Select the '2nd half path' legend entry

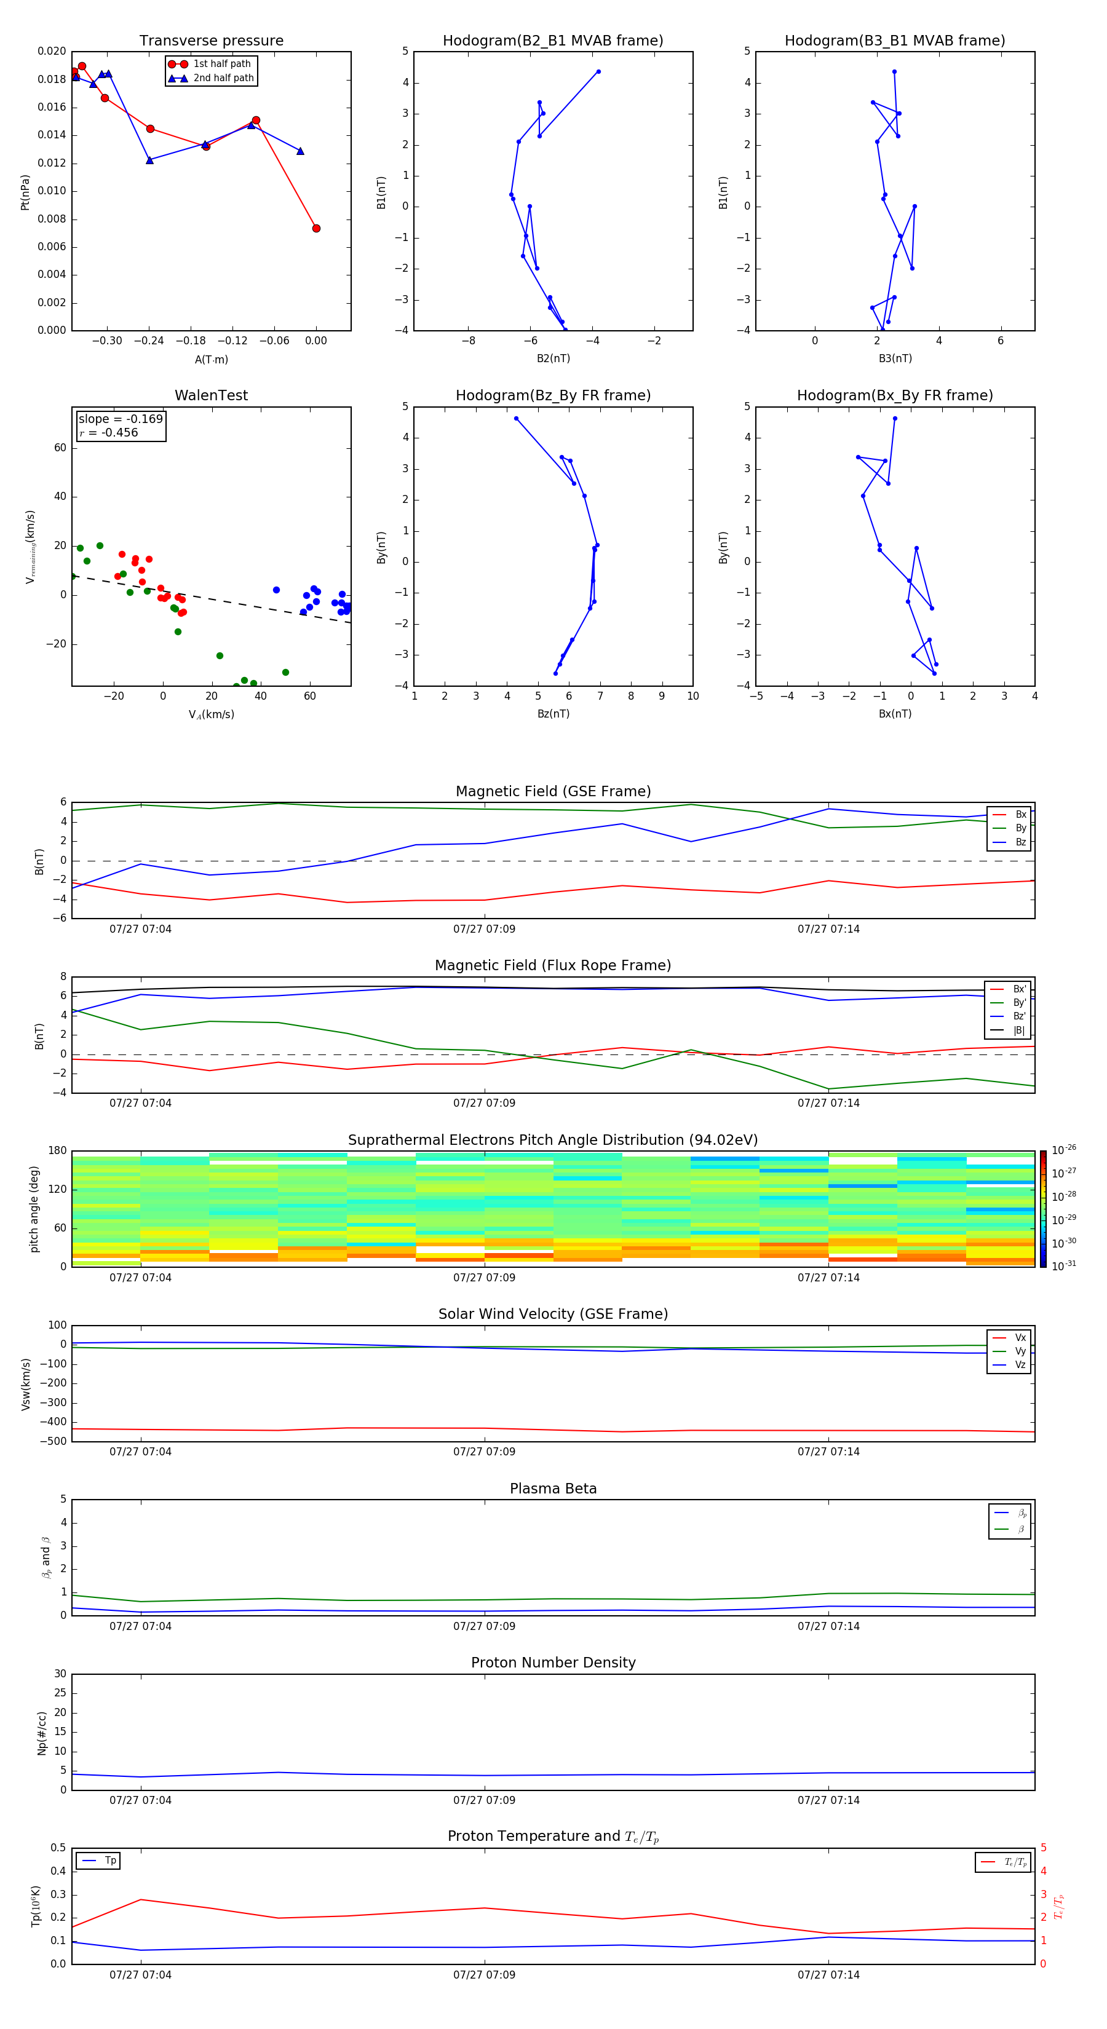(x=210, y=78)
